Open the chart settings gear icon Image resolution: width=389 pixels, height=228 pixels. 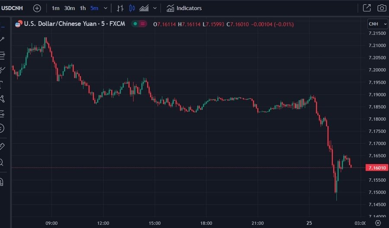(x=378, y=223)
